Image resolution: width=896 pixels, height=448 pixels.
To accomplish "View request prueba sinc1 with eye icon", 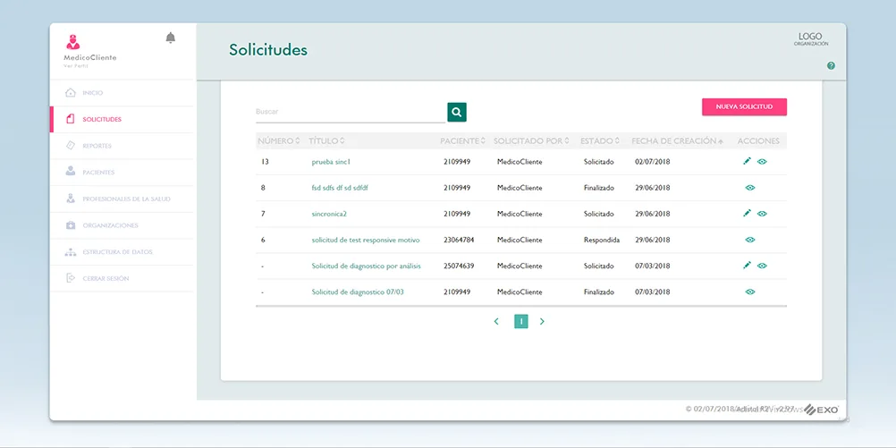I will tap(762, 162).
